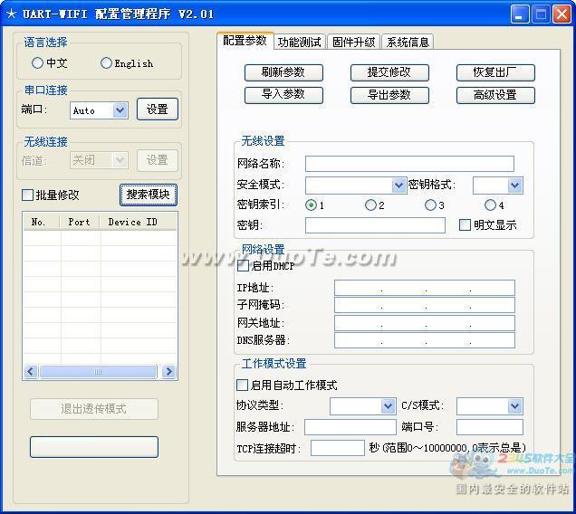576x514 pixels.
Task: Switch to the 固件升级 tab
Action: 353,43
